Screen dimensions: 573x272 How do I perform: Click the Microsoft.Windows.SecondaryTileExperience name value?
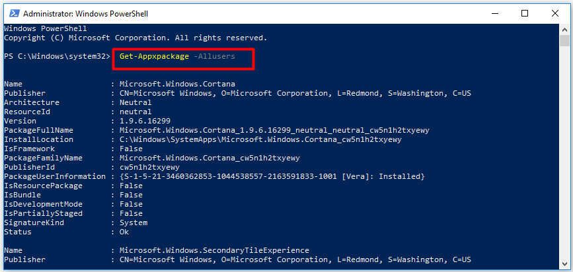214,250
